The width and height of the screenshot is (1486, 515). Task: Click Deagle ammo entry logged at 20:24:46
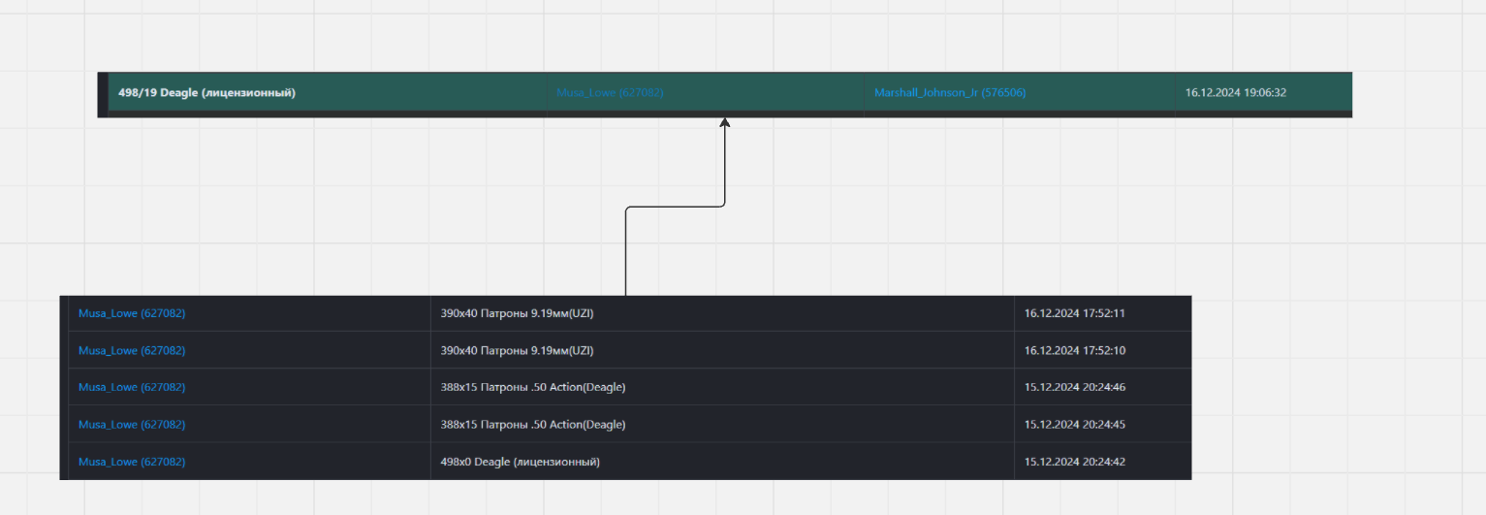[533, 387]
